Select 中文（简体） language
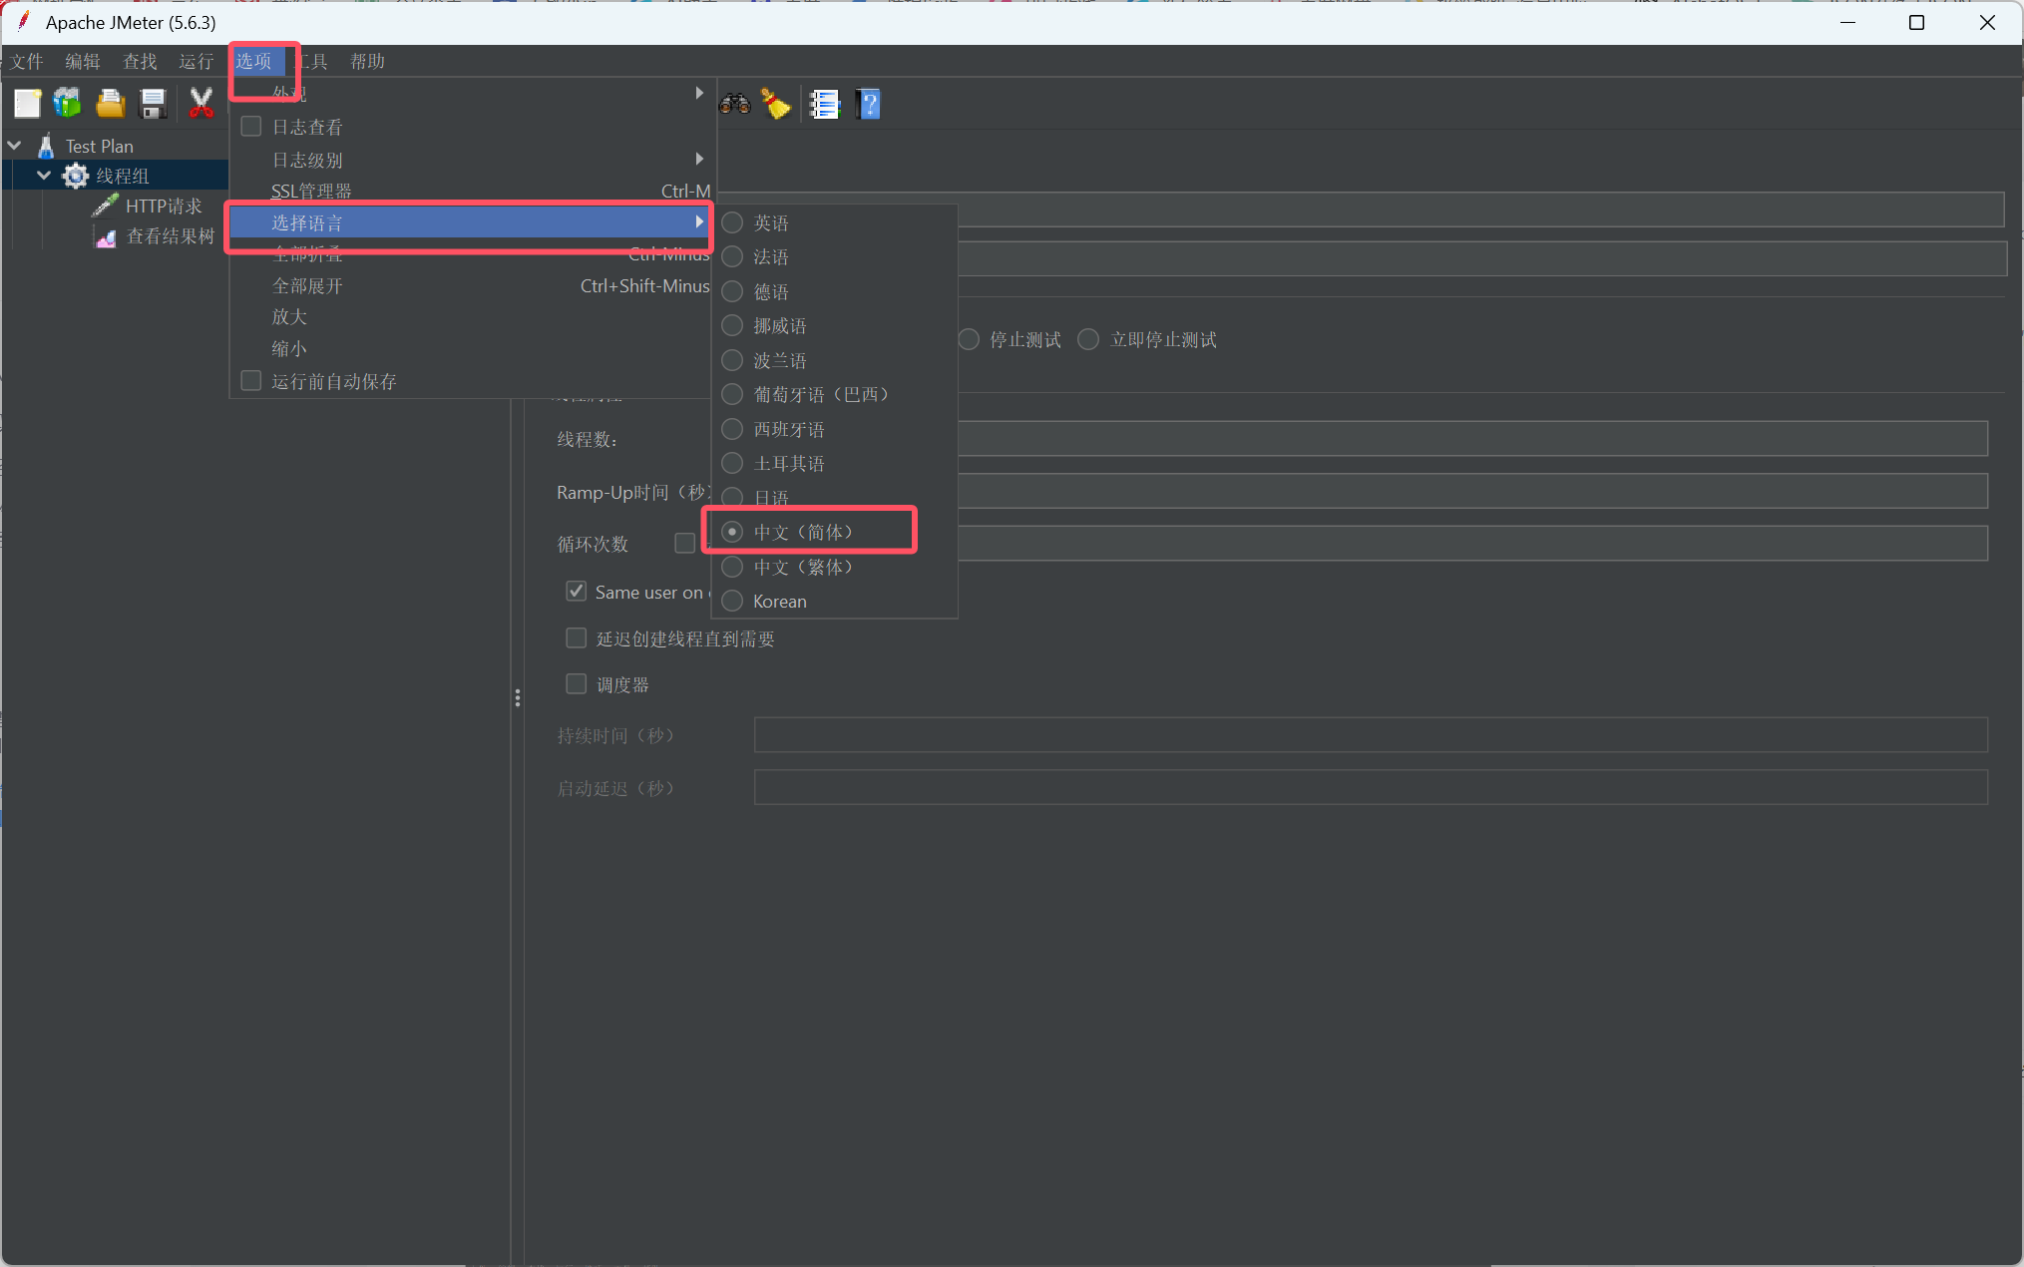 click(x=732, y=532)
